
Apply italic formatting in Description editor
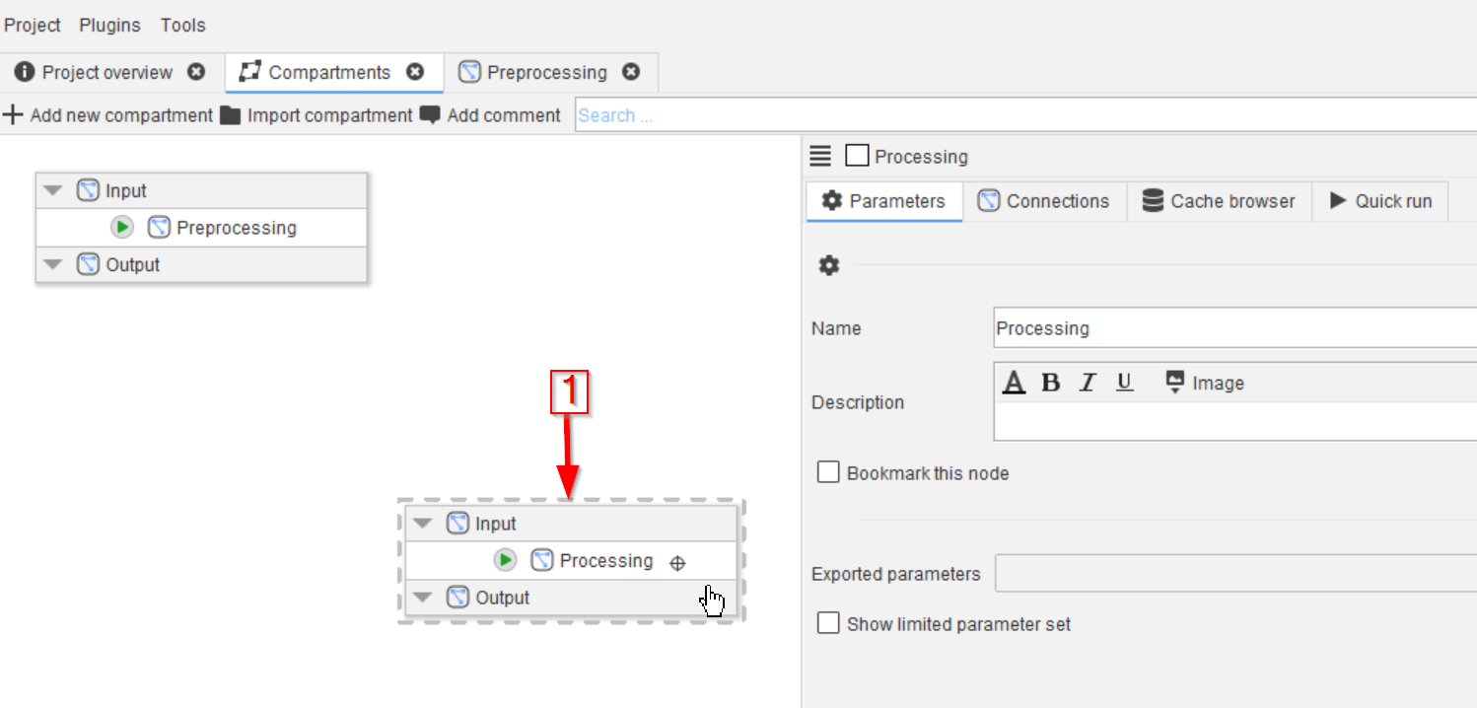pos(1088,384)
